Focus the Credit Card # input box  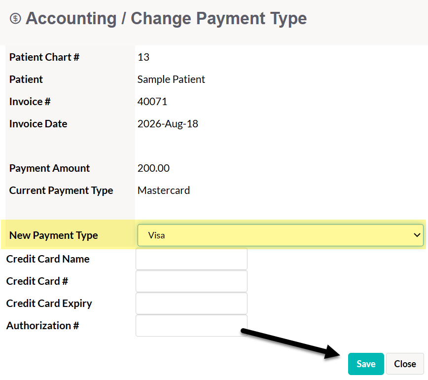click(x=191, y=281)
